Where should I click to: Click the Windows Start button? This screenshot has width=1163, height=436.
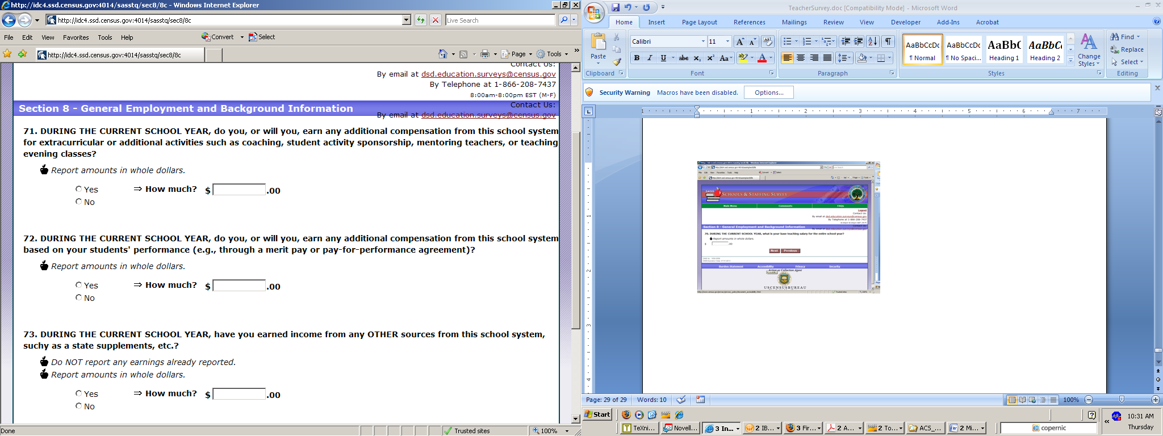598,414
